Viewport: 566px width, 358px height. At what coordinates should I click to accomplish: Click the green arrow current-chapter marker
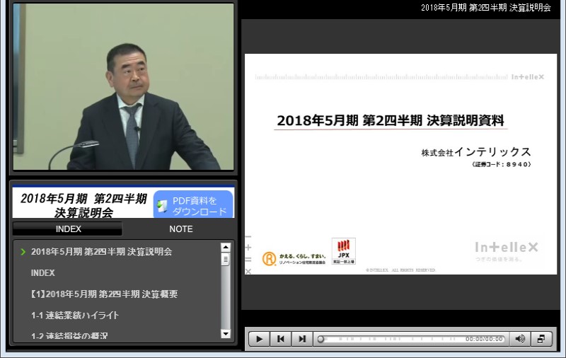click(23, 252)
